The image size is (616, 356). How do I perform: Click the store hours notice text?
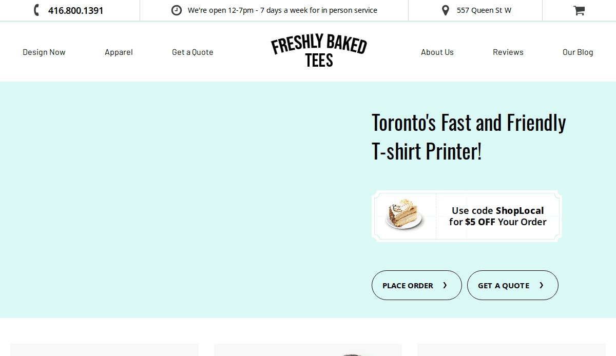point(282,10)
